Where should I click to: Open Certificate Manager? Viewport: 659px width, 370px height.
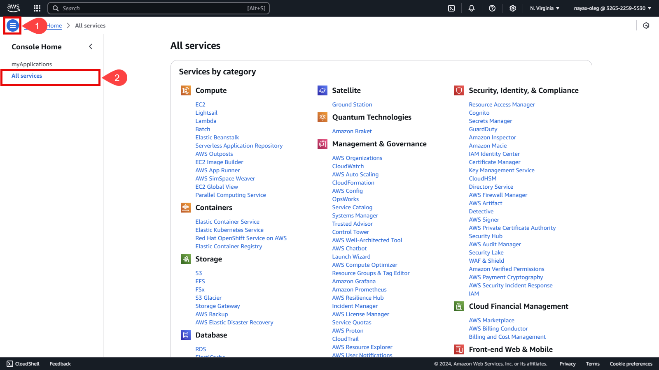[495, 162]
